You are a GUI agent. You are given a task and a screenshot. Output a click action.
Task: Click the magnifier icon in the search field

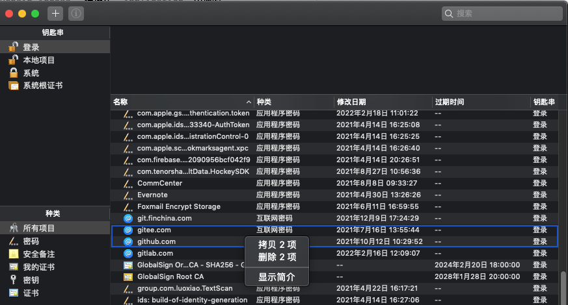449,14
